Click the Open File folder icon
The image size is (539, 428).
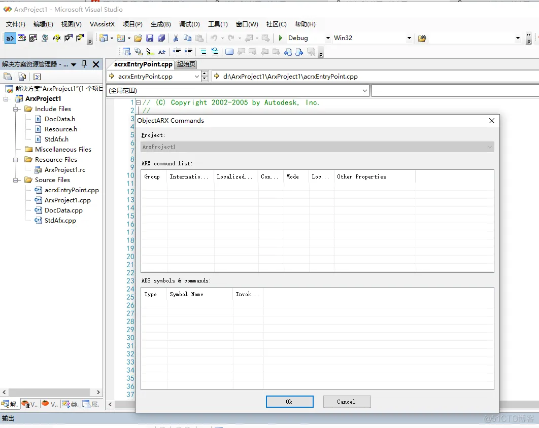click(138, 38)
